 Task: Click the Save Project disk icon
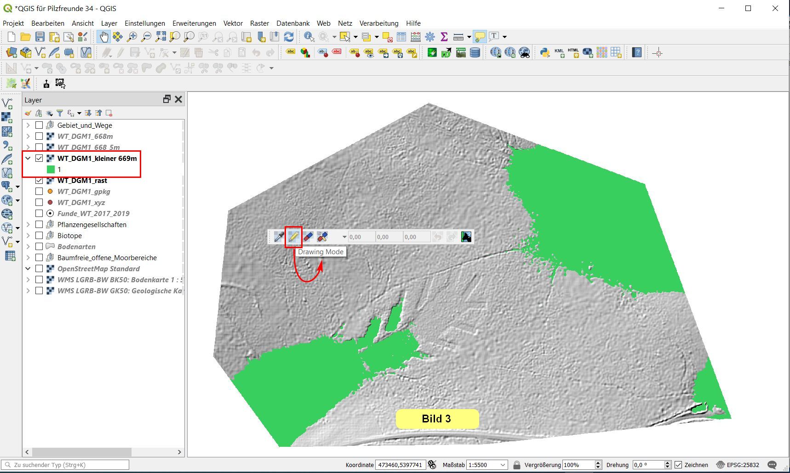[x=40, y=37]
